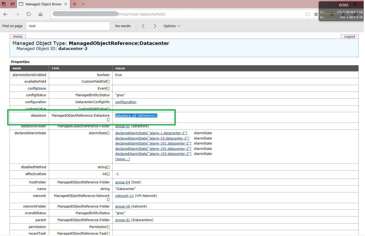
Task: Reload the page with refresh icon
Action: [29, 14]
